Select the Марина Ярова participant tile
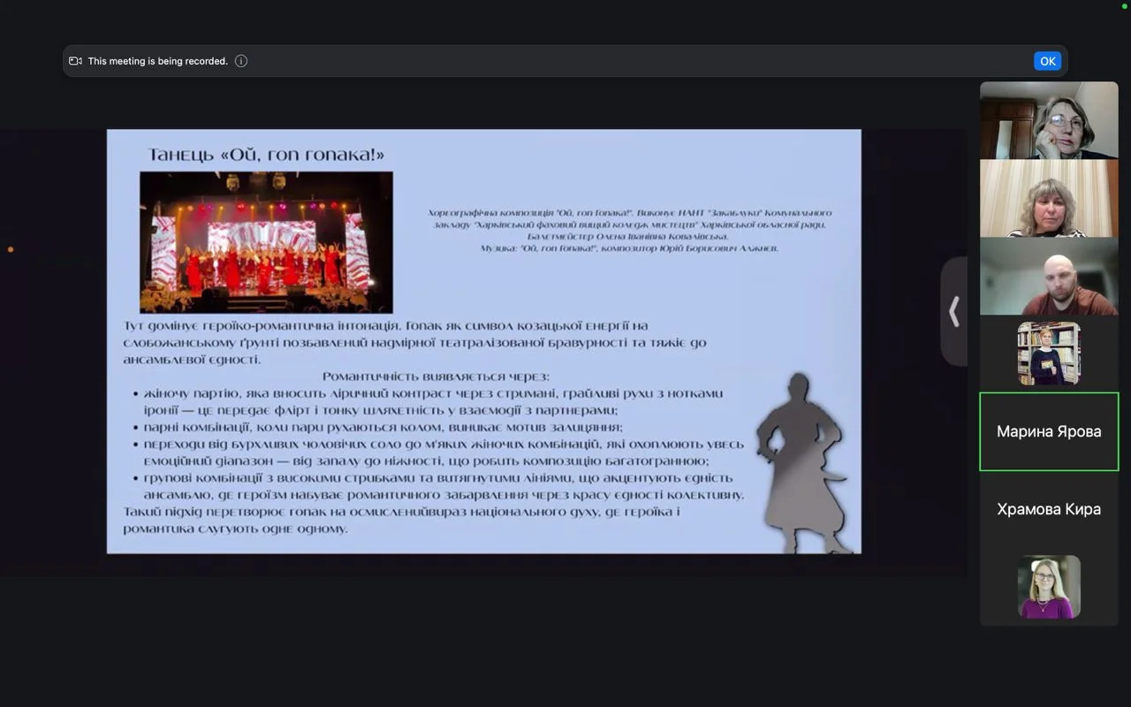The image size is (1131, 707). pyautogui.click(x=1049, y=431)
